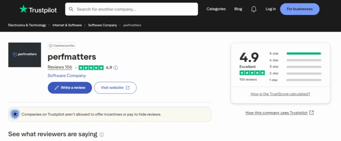Click the TrustScore info icon beside 4.9
Screen dimensions: 341x141
click(116, 68)
